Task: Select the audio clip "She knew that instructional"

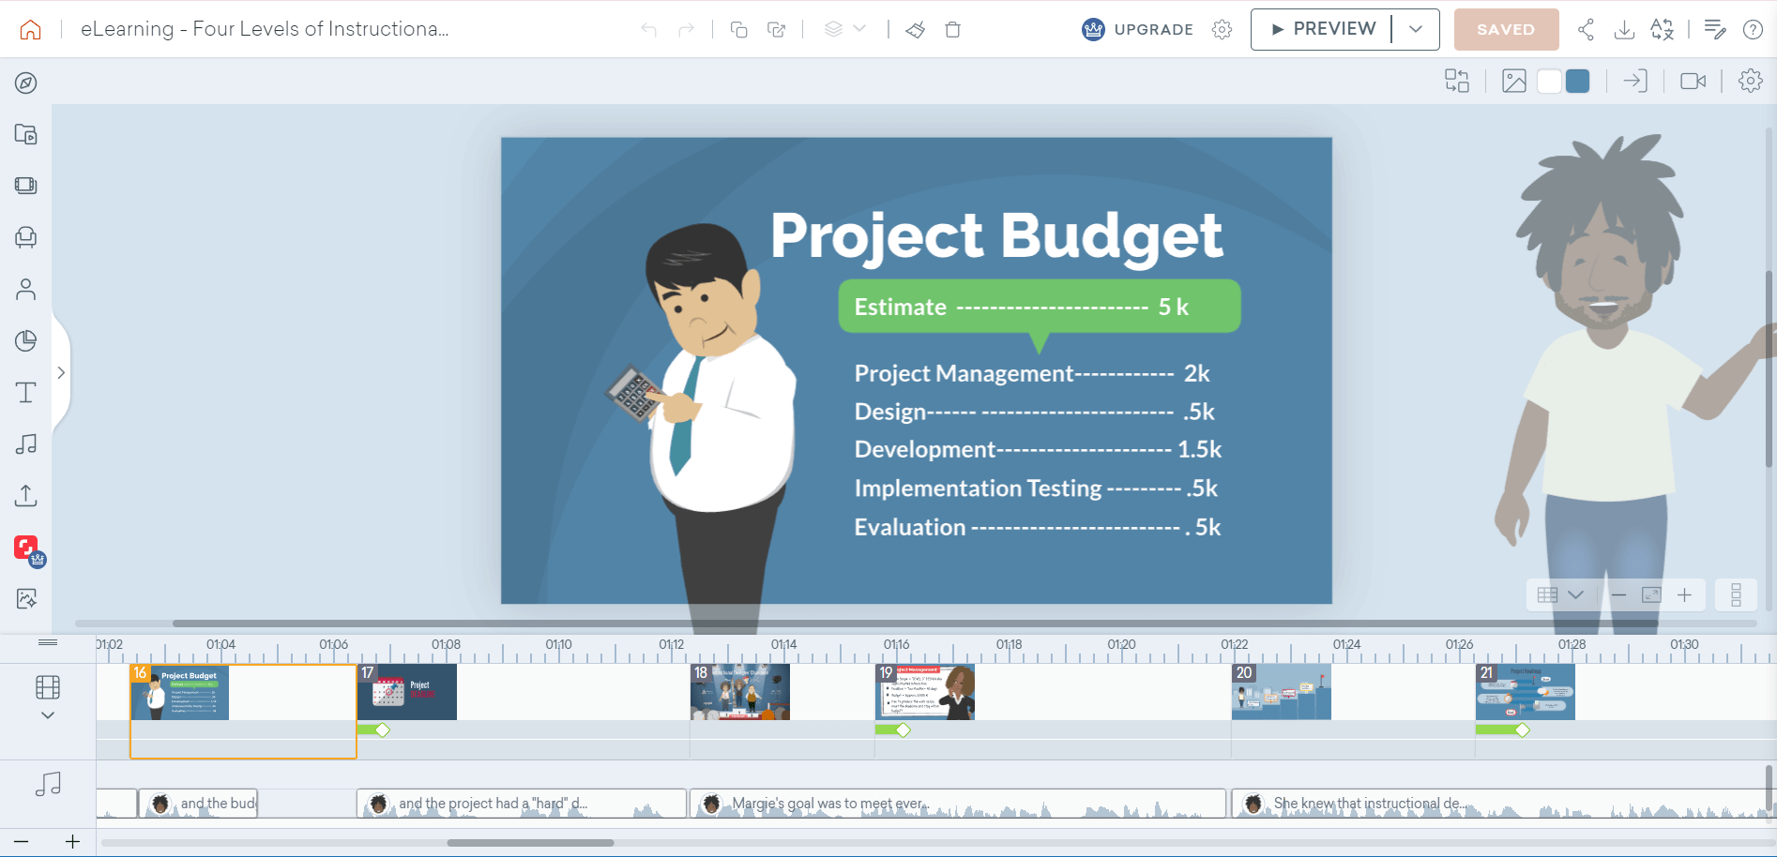Action: coord(1504,804)
